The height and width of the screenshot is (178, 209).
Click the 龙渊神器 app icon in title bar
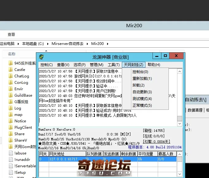click(41, 57)
